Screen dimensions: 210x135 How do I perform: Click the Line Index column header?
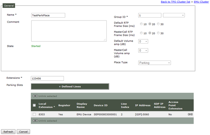point(125,105)
